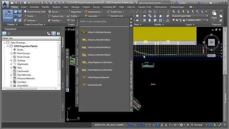This screenshot has width=229, height=129.
Task: Switch to the Analyze ribbon tab
Action: click(x=56, y=7)
